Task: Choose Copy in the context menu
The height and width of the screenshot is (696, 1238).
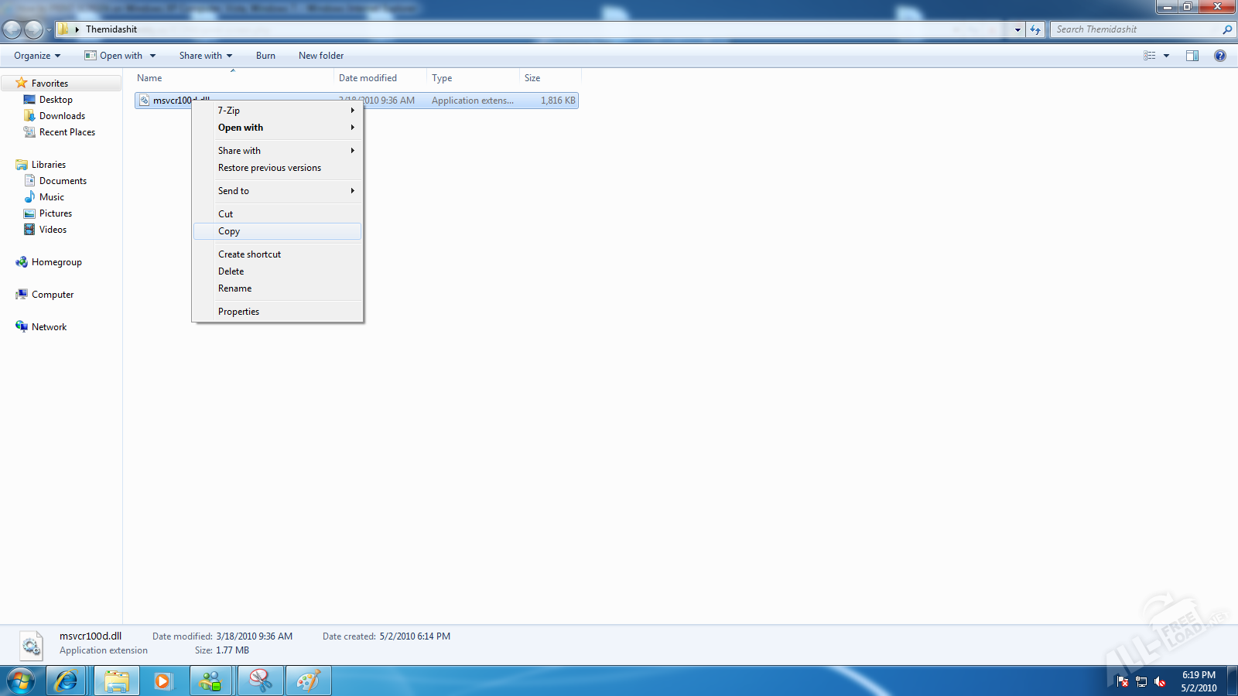Action: point(229,231)
